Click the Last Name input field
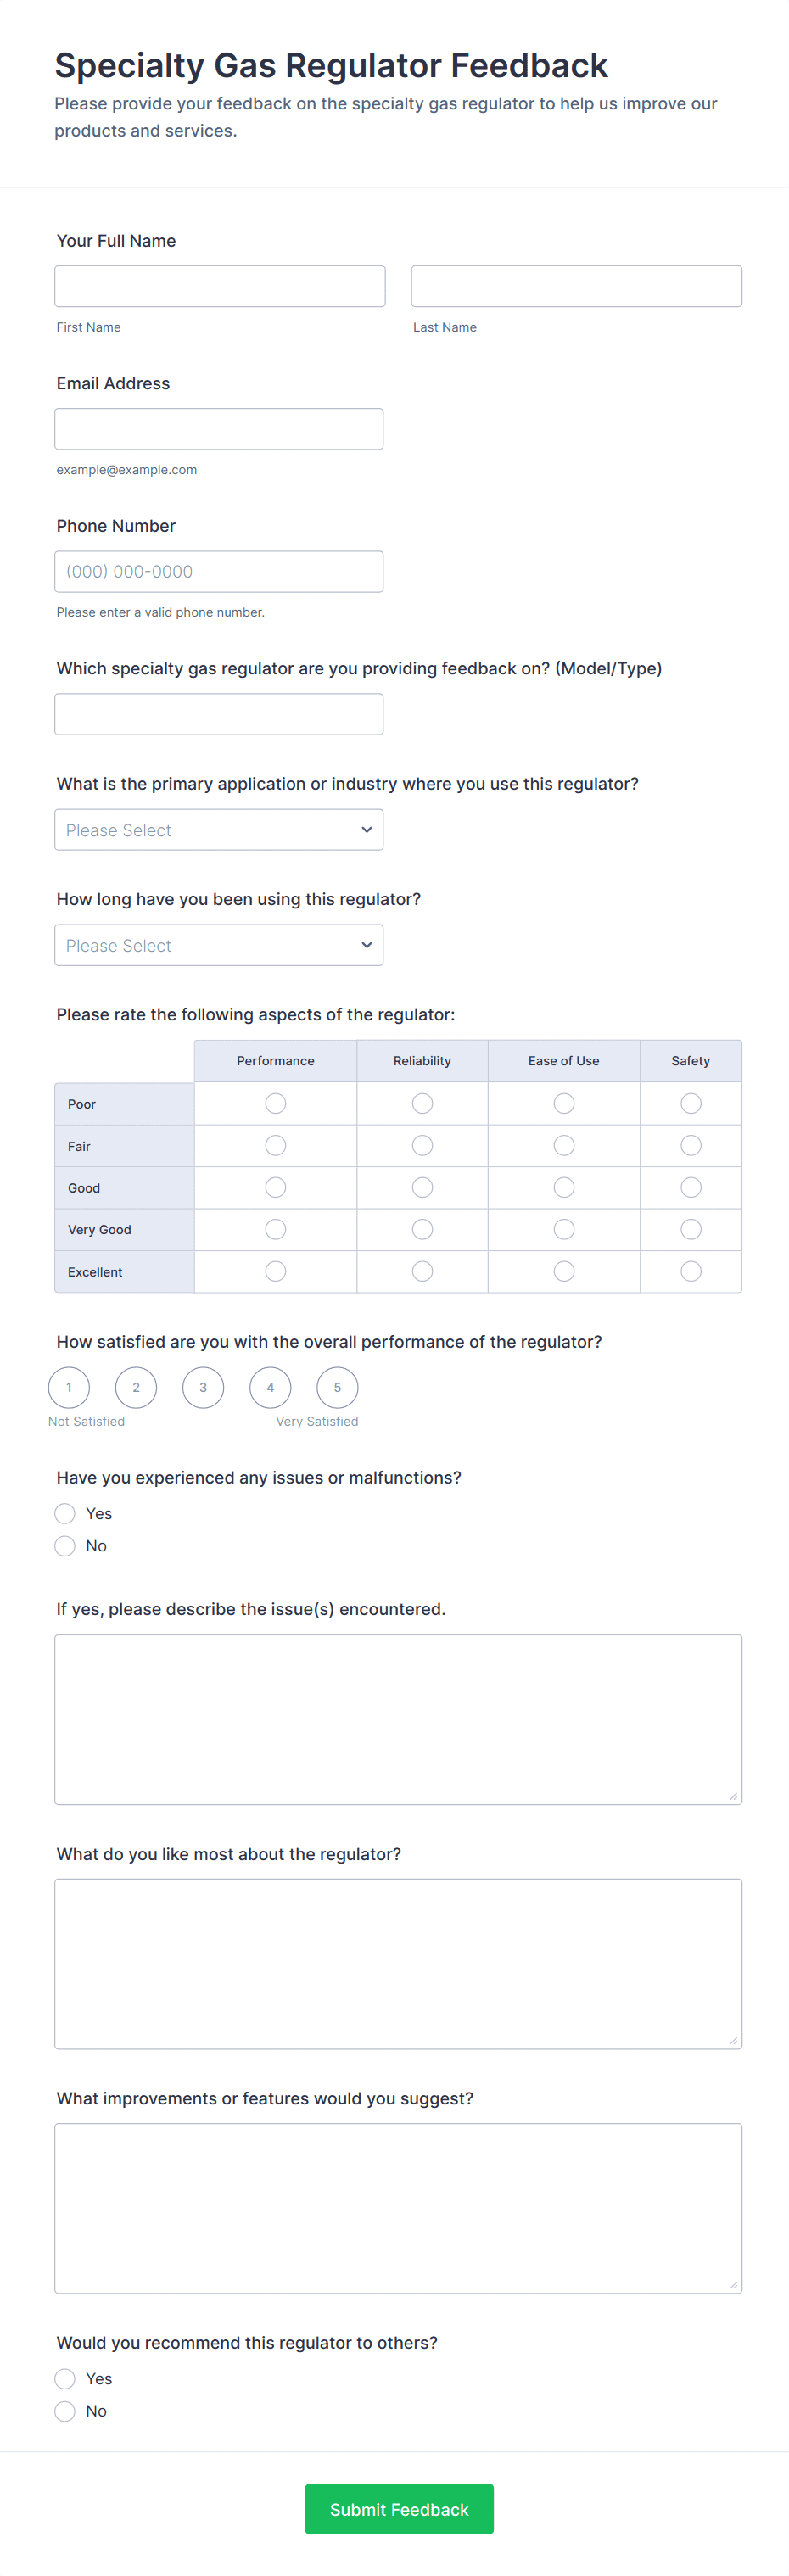The width and height of the screenshot is (789, 2576). tap(576, 286)
